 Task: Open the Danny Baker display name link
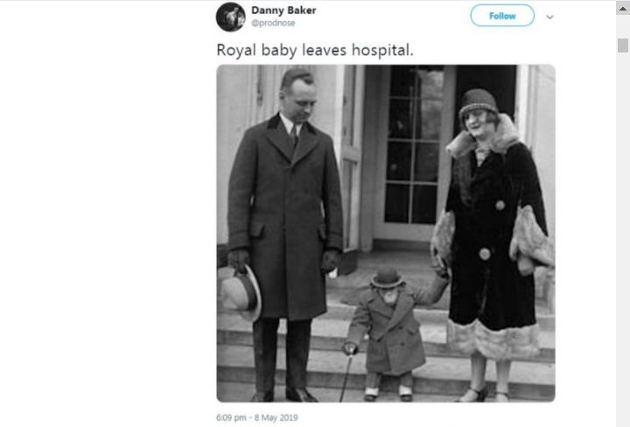pos(283,10)
